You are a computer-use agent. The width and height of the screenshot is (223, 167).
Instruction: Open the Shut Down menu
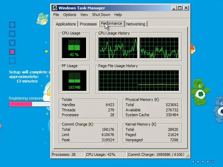pyautogui.click(x=101, y=15)
